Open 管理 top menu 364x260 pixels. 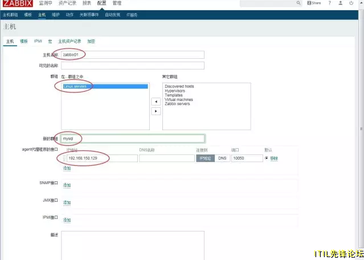click(x=117, y=3)
